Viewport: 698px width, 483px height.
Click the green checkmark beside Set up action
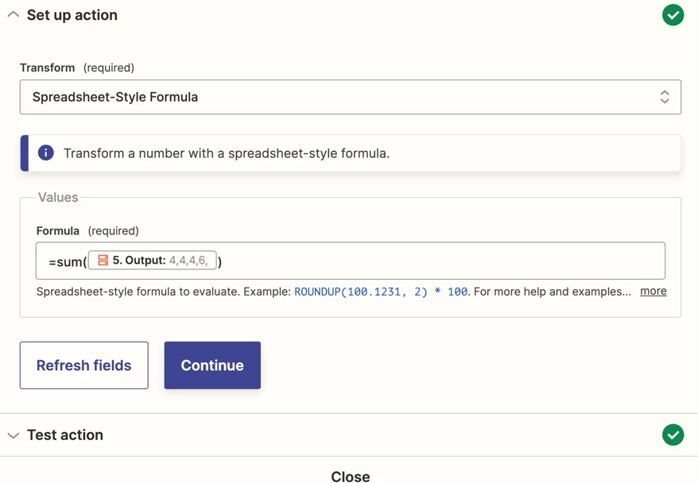673,15
